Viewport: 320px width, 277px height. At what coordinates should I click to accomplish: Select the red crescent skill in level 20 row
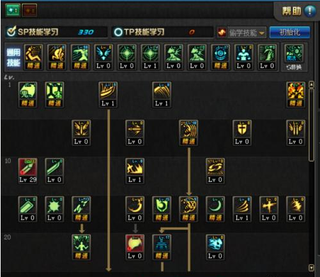coord(135,247)
